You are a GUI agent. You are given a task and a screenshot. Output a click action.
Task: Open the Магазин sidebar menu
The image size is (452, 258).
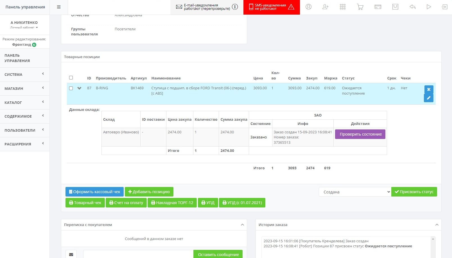tap(24, 88)
